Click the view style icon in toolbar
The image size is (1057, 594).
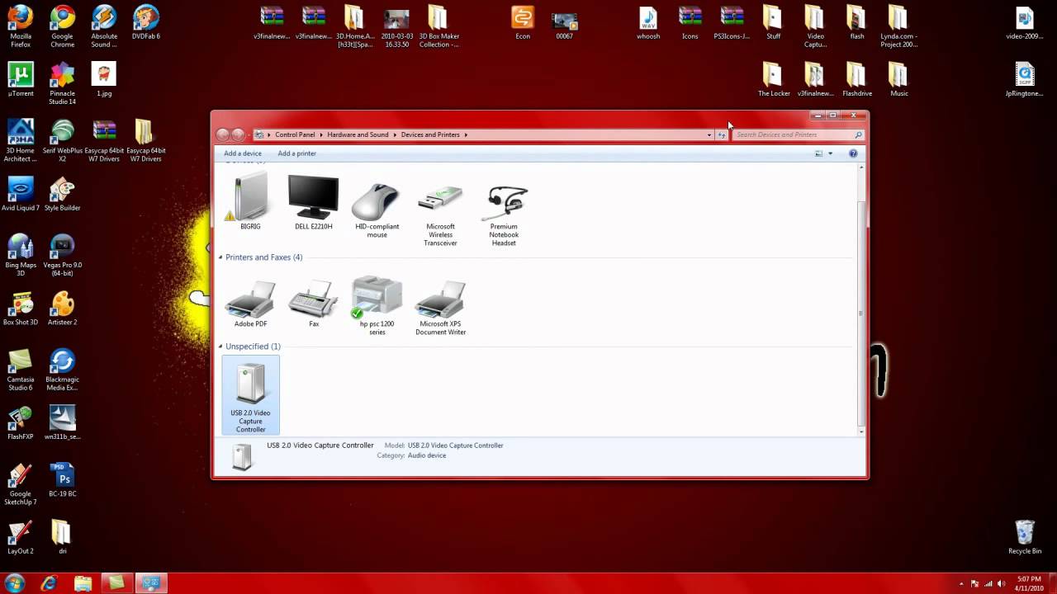(x=819, y=153)
